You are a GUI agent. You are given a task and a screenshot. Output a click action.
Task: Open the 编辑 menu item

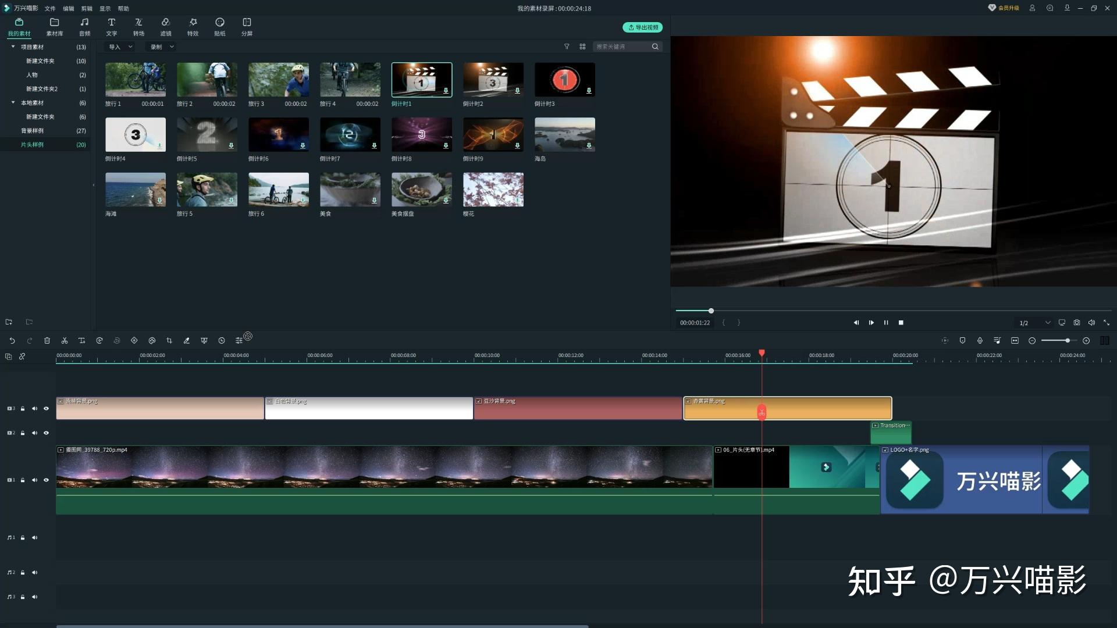[67, 9]
